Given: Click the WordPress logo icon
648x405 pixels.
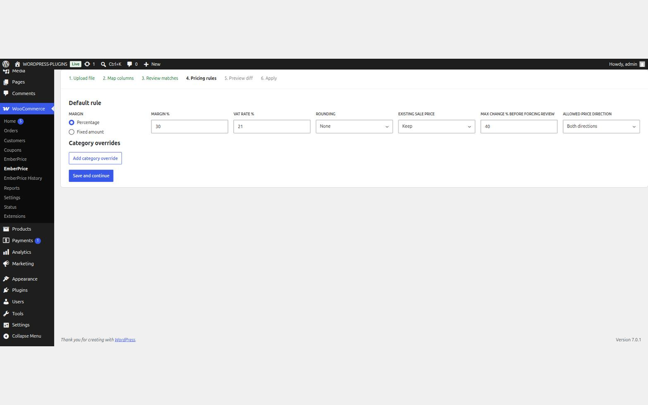Looking at the screenshot, I should point(6,64).
